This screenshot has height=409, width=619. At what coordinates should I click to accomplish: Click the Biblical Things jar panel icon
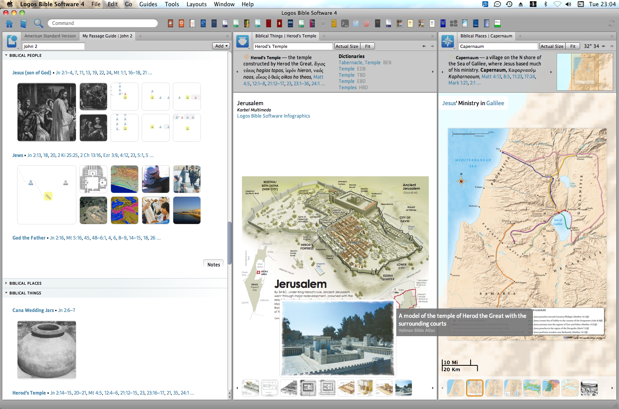243,41
